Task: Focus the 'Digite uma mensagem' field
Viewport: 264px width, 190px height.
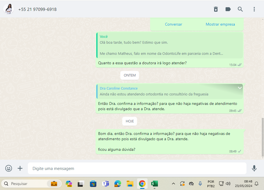Action: (137, 168)
